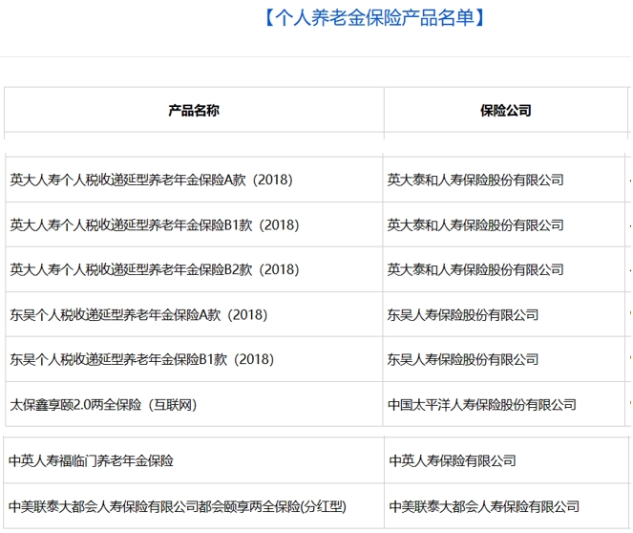Click the 个人养老金保险产品名单 title

(374, 18)
